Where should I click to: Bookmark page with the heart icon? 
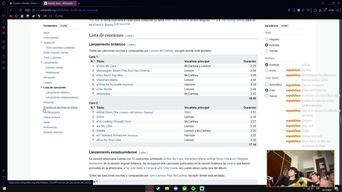308,10
